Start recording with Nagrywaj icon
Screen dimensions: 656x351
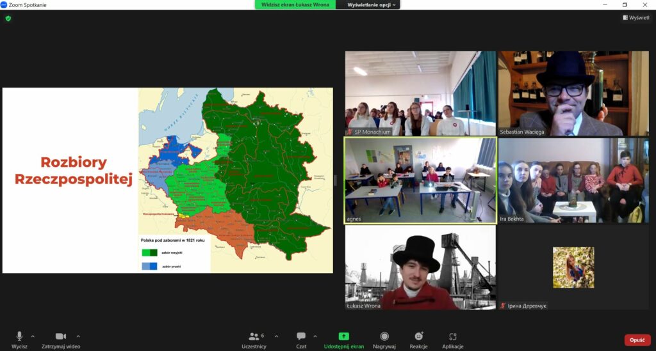384,337
